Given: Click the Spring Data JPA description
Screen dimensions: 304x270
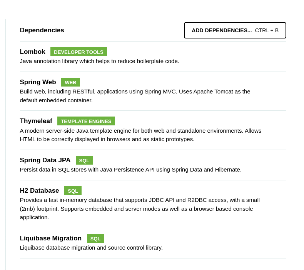Looking at the screenshot, I should click(130, 170).
